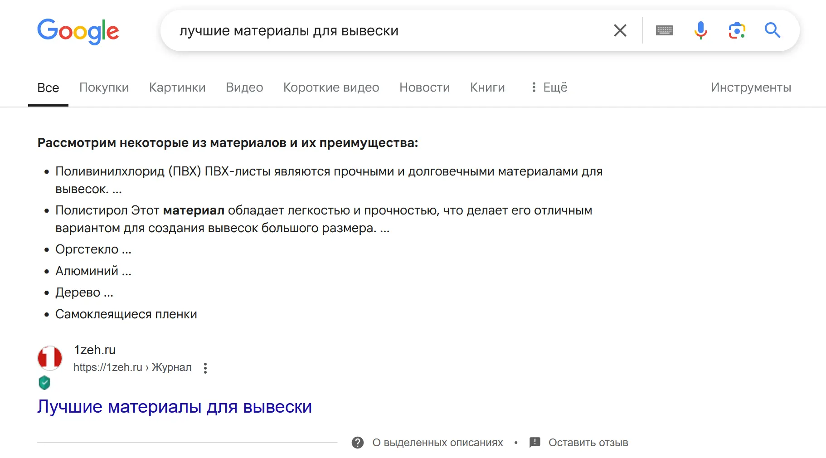
Task: Open the Покупки results tab
Action: 104,88
